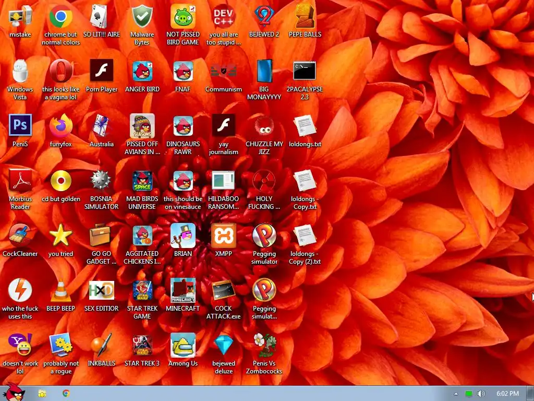
Task: Open the Morbius Reader PDF icon
Action: pos(20,181)
